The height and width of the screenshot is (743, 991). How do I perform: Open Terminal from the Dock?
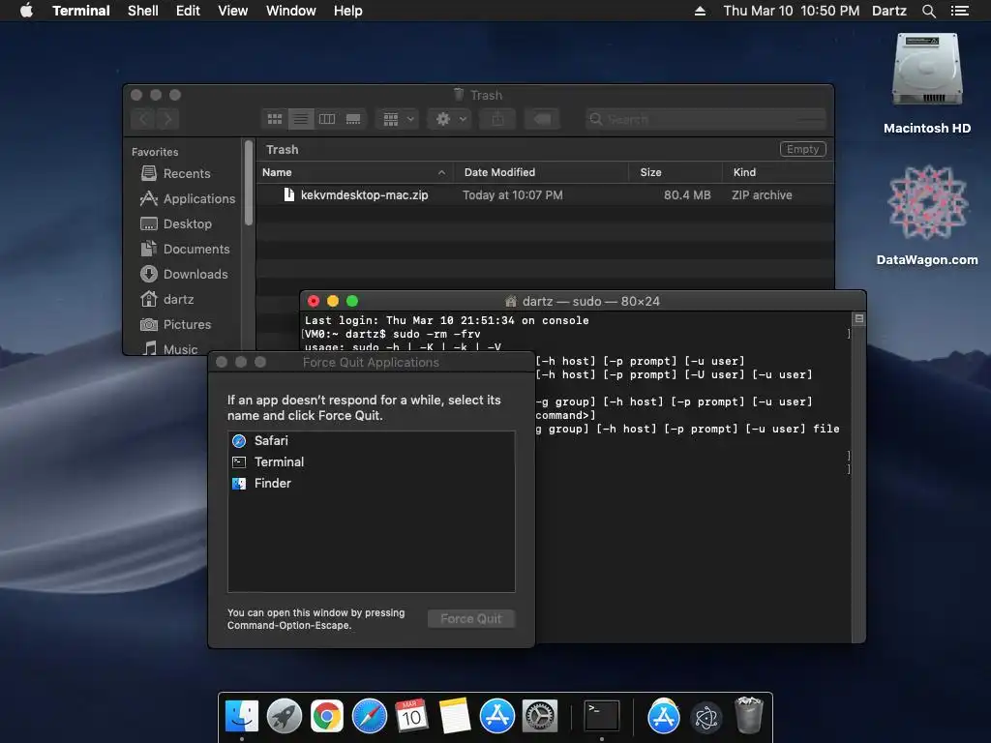[601, 716]
